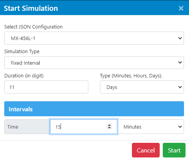Open the Fixed Interval simulation type dropdown
The width and height of the screenshot is (189, 159).
[94, 62]
